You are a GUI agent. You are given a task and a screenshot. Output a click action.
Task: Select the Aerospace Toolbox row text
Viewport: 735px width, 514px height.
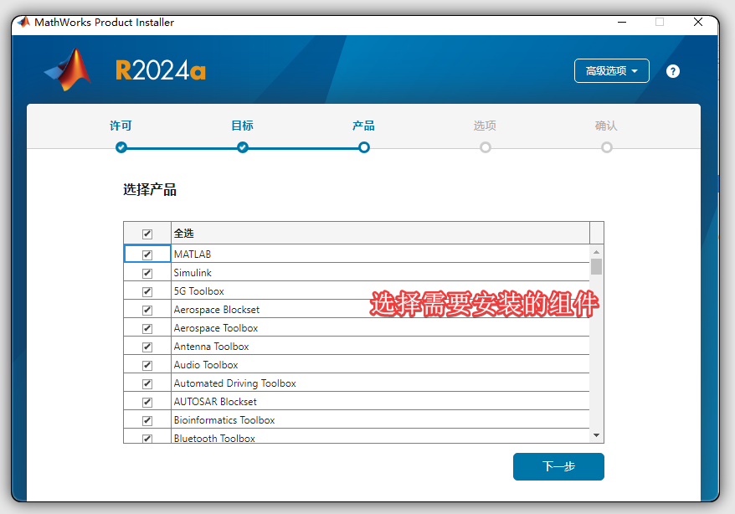coord(216,328)
